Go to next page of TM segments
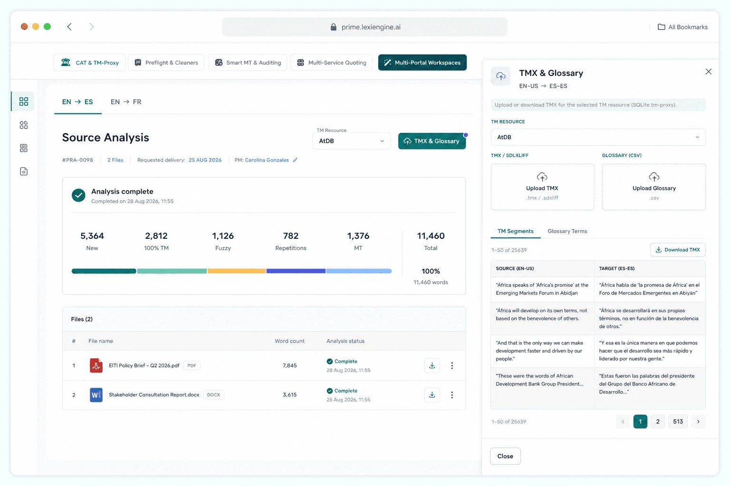 tap(698, 421)
